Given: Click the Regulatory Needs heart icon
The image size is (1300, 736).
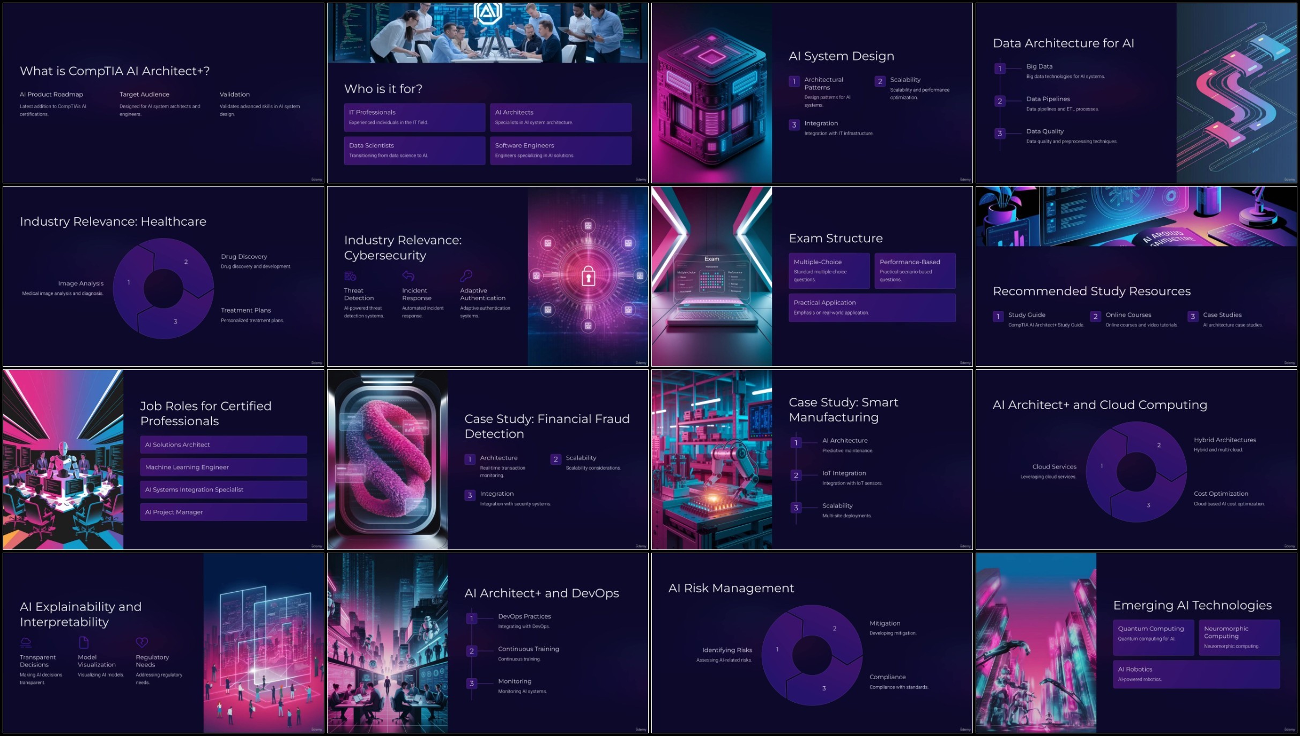Looking at the screenshot, I should click(x=142, y=642).
